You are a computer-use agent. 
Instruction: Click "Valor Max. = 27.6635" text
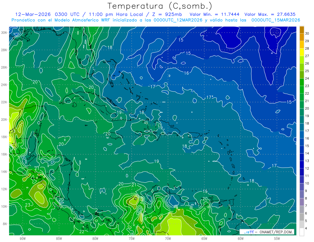click(270, 14)
